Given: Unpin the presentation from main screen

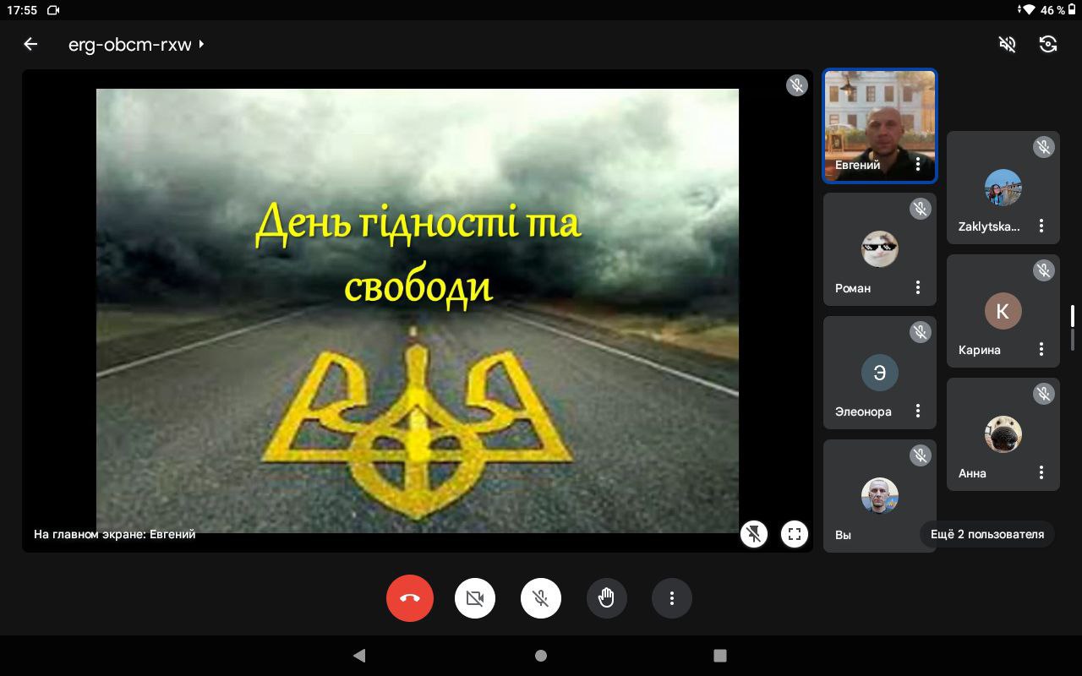Looking at the screenshot, I should pyautogui.click(x=754, y=533).
